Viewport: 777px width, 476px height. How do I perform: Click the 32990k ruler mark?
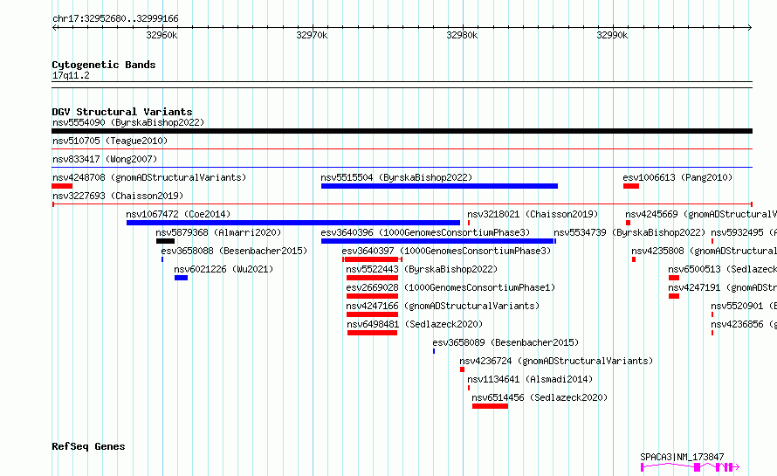click(612, 35)
